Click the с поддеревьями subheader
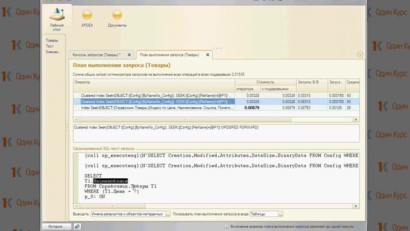Viewport: 410px width, 231px height. pos(278,89)
